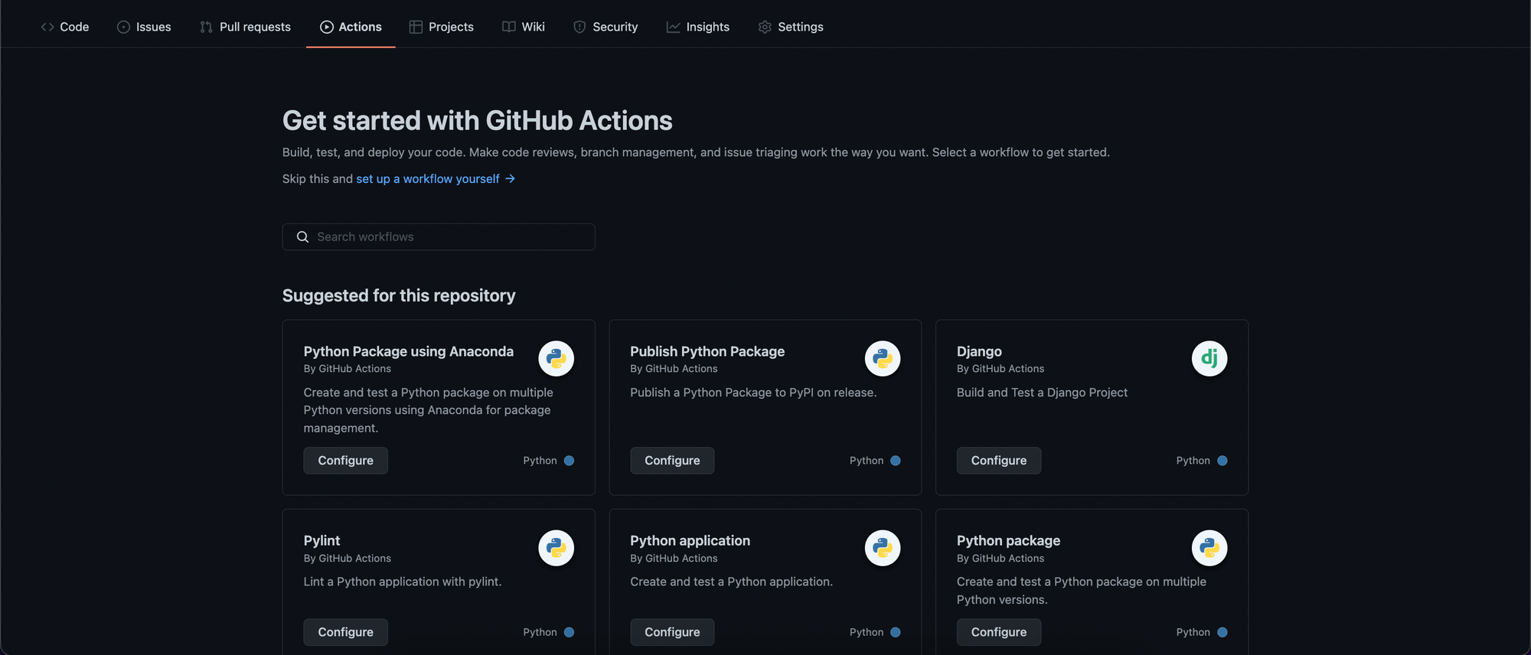
Task: Click Python language dot on Publish Python Package card
Action: [x=896, y=461]
